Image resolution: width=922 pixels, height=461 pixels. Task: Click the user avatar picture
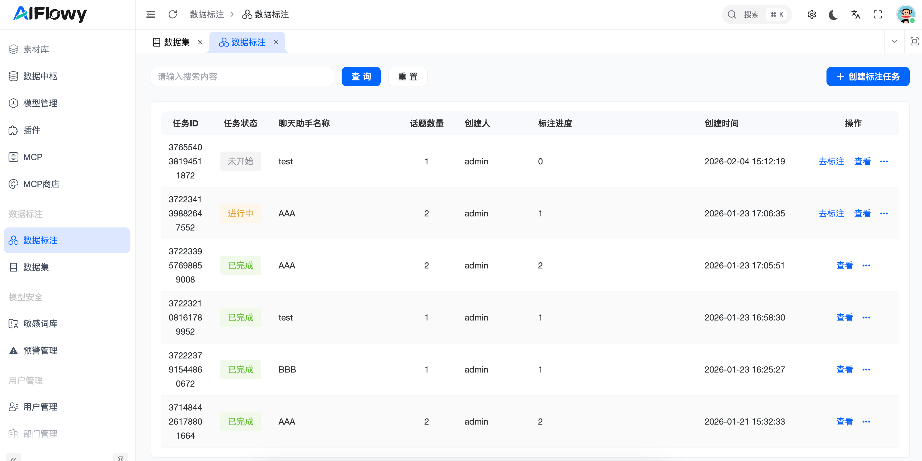coord(905,15)
